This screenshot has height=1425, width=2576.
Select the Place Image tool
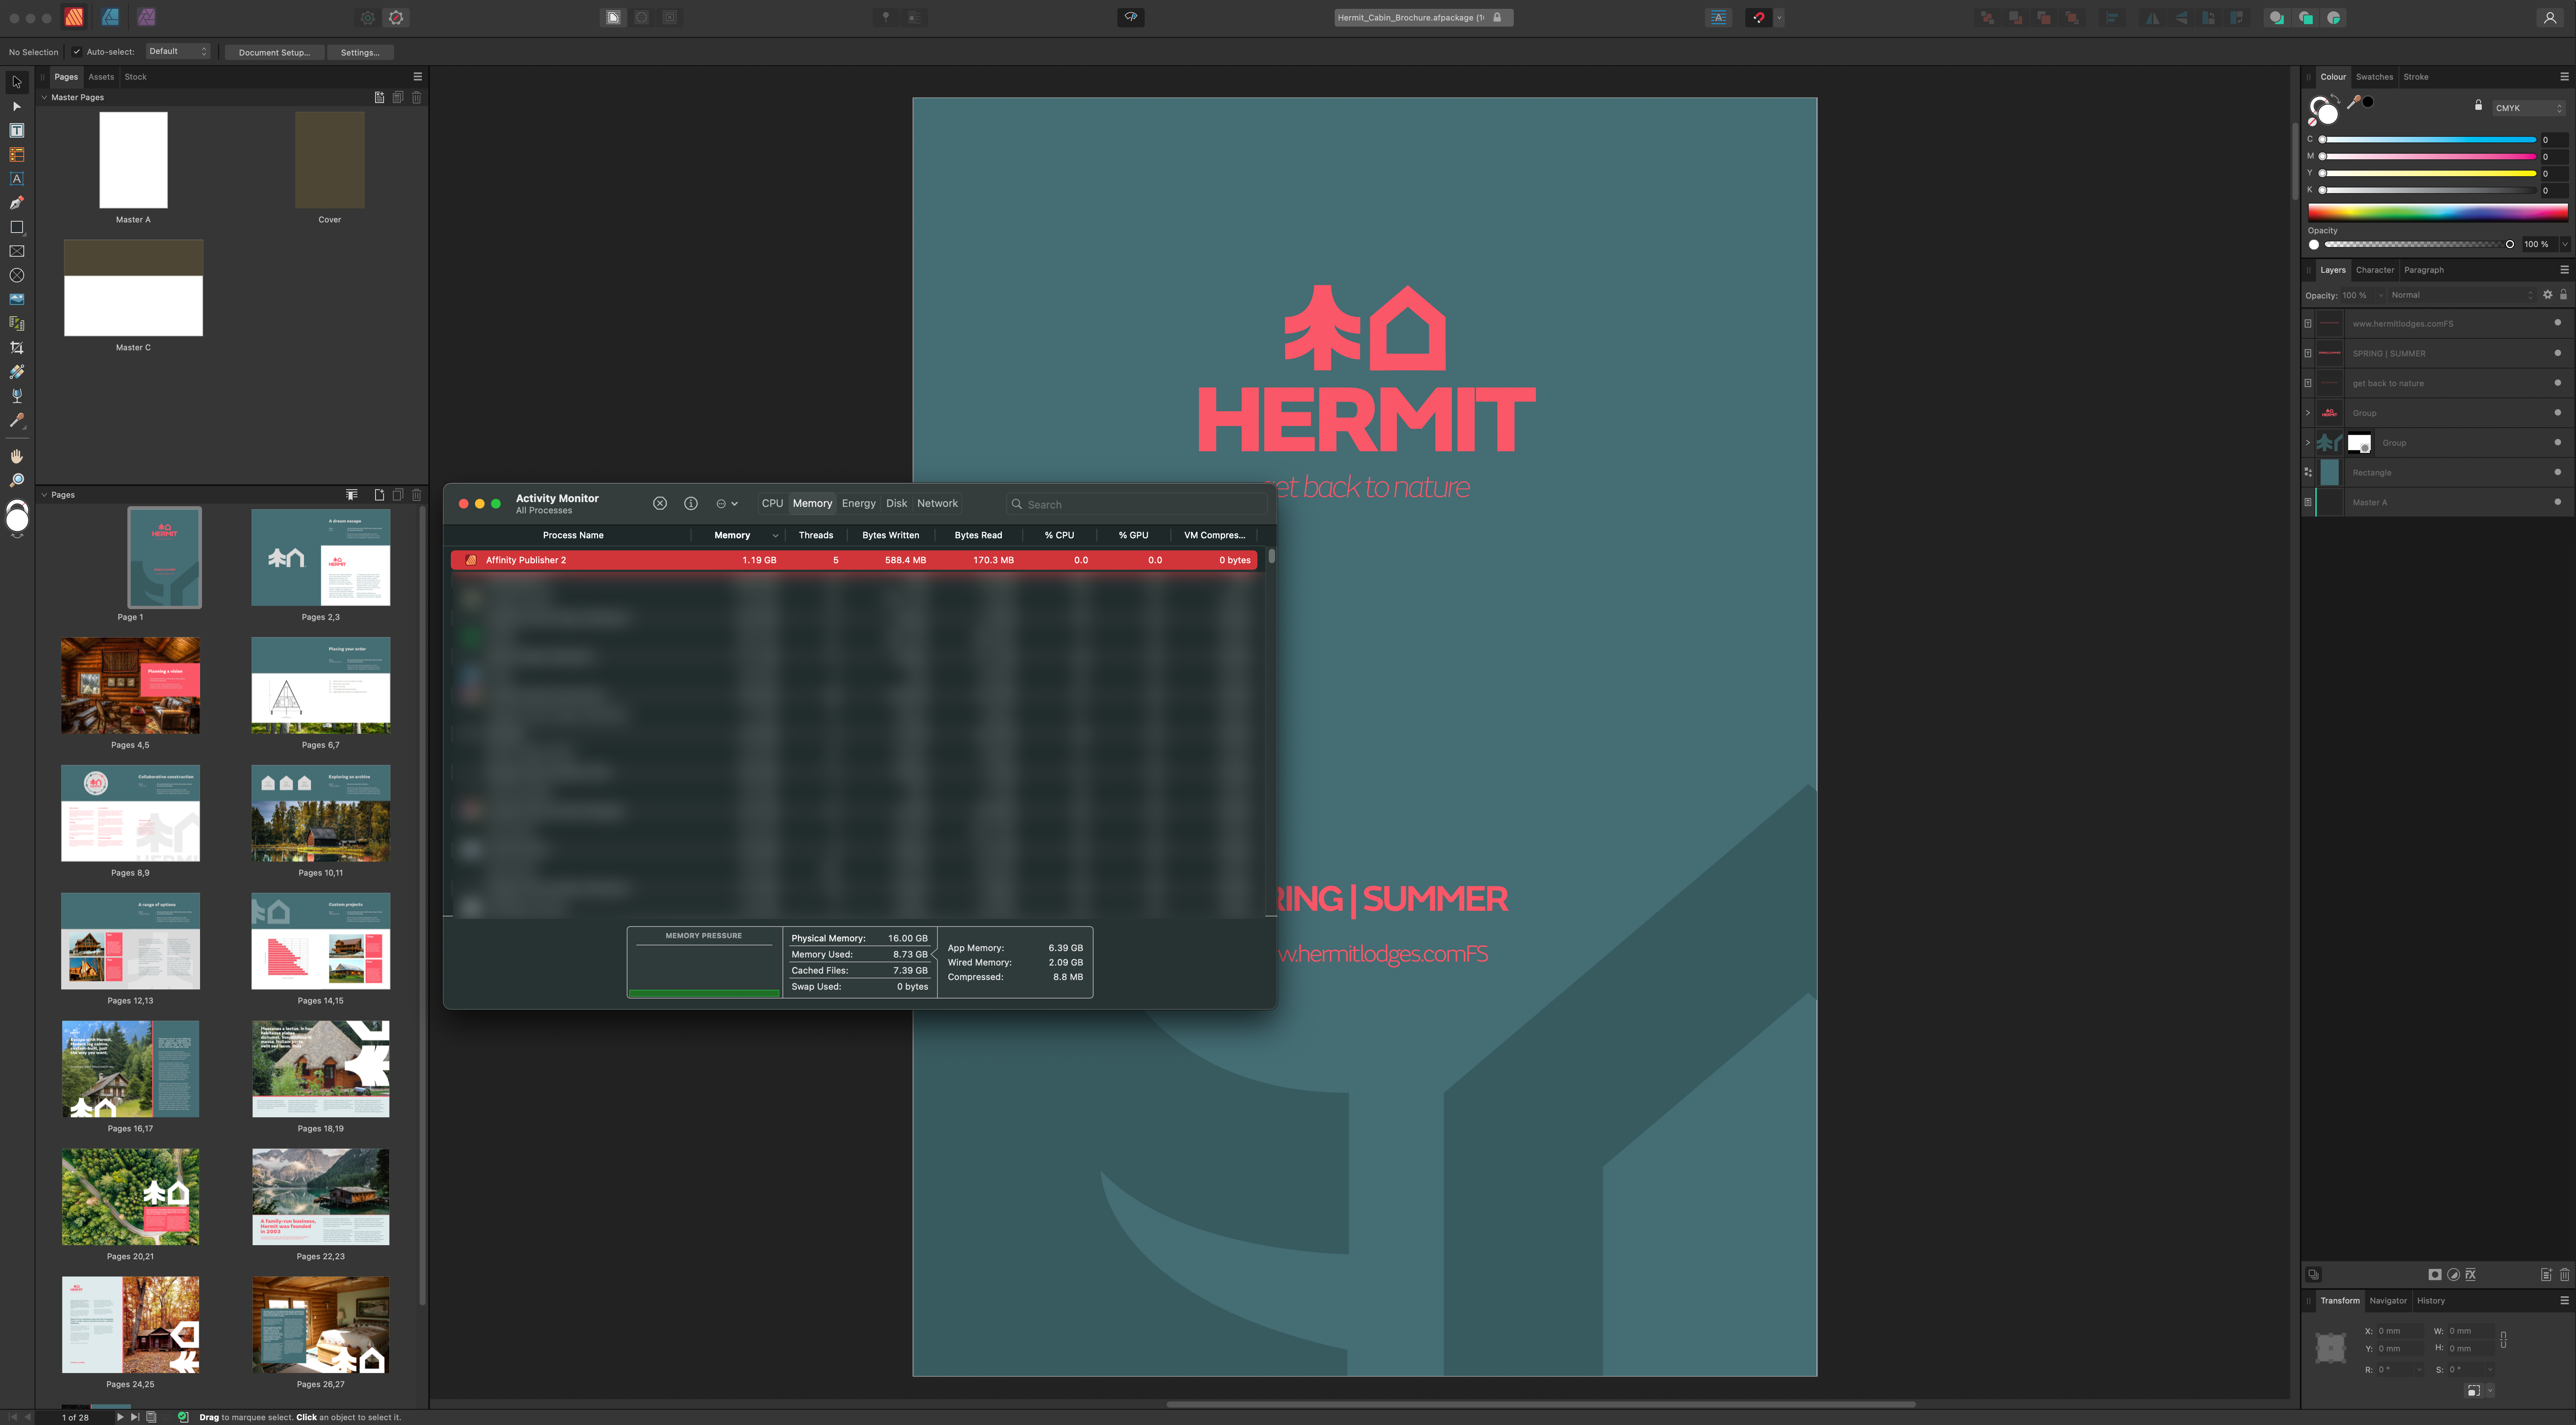click(x=16, y=299)
